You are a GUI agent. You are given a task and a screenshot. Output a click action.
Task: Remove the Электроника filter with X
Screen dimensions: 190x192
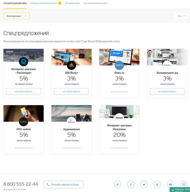(x=25, y=16)
